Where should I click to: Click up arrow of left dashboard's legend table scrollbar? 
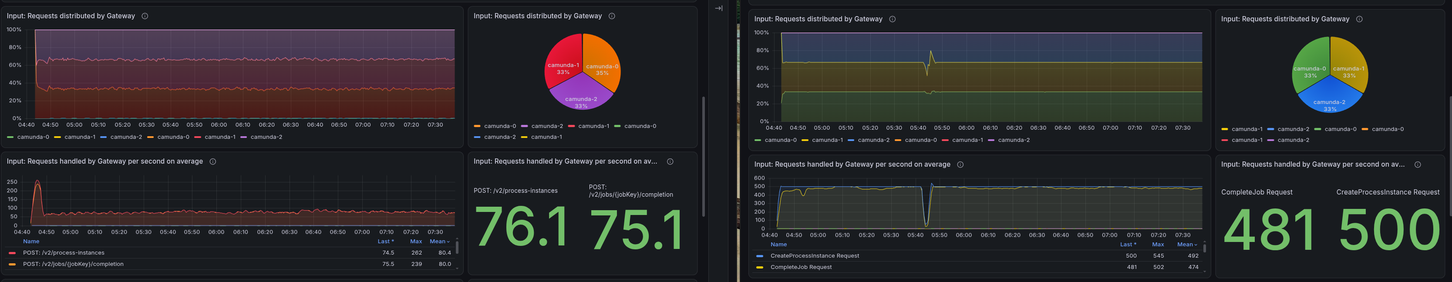click(457, 239)
